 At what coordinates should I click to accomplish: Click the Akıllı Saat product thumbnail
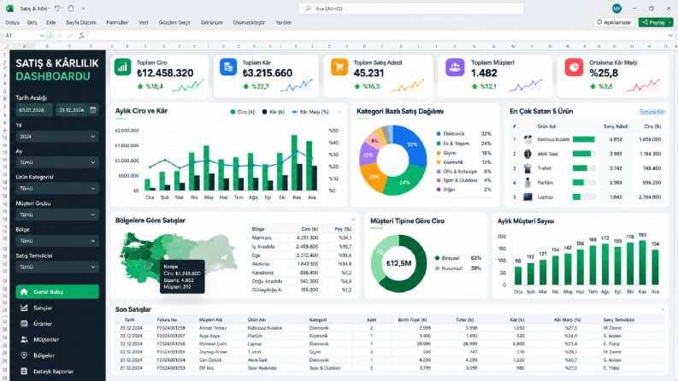[x=528, y=154]
